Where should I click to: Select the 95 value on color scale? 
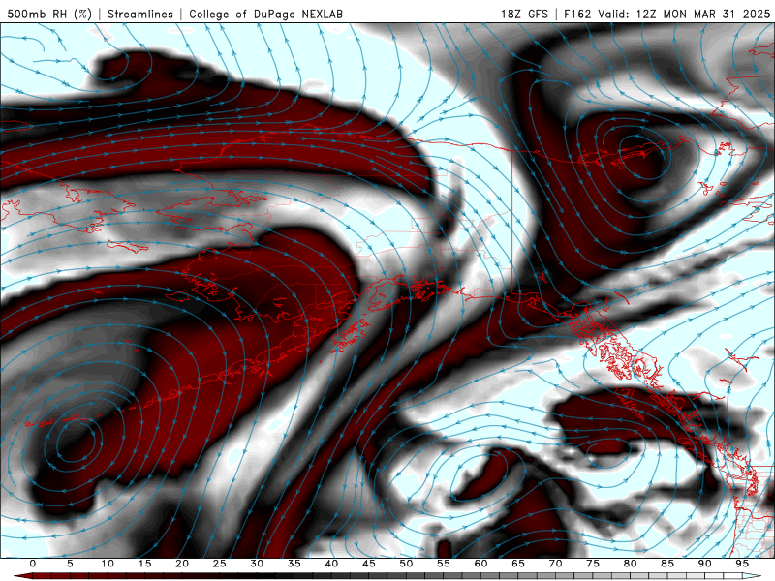(x=742, y=564)
